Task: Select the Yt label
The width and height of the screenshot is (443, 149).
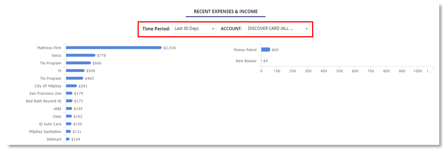Action: [x=59, y=71]
